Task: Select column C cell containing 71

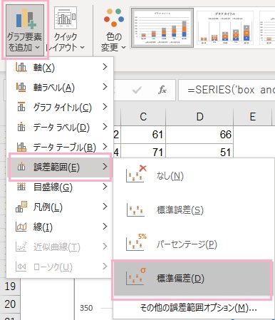Action: click(143, 151)
